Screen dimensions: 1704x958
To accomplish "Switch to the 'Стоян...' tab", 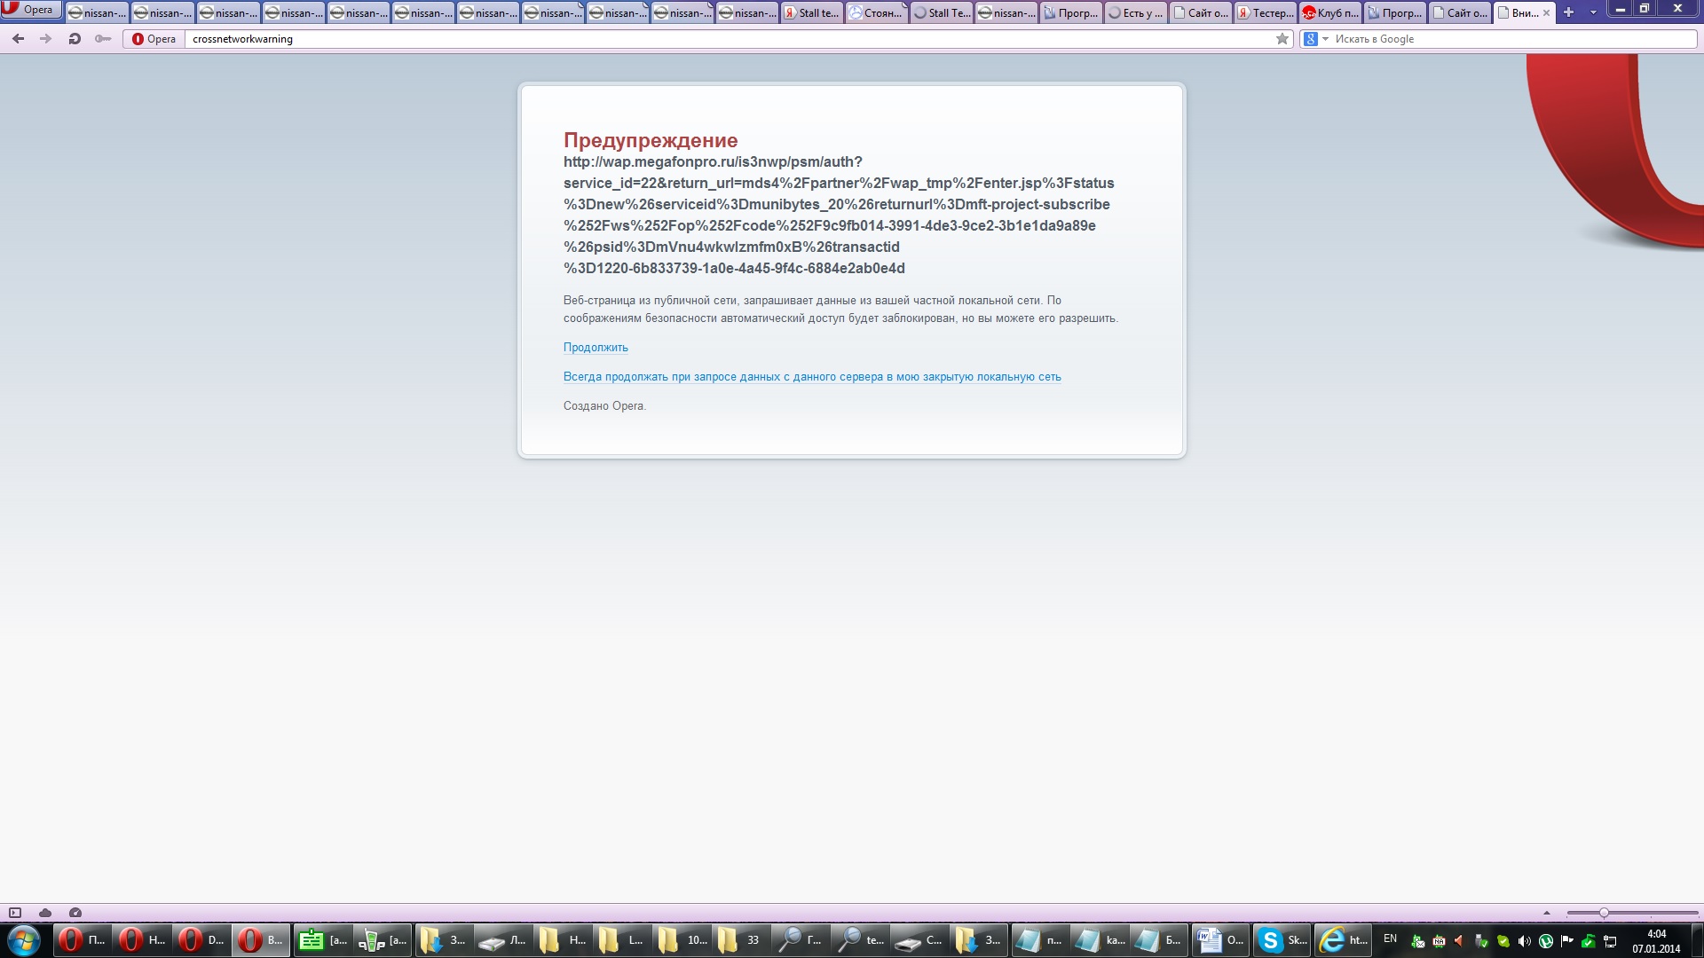I will [876, 12].
